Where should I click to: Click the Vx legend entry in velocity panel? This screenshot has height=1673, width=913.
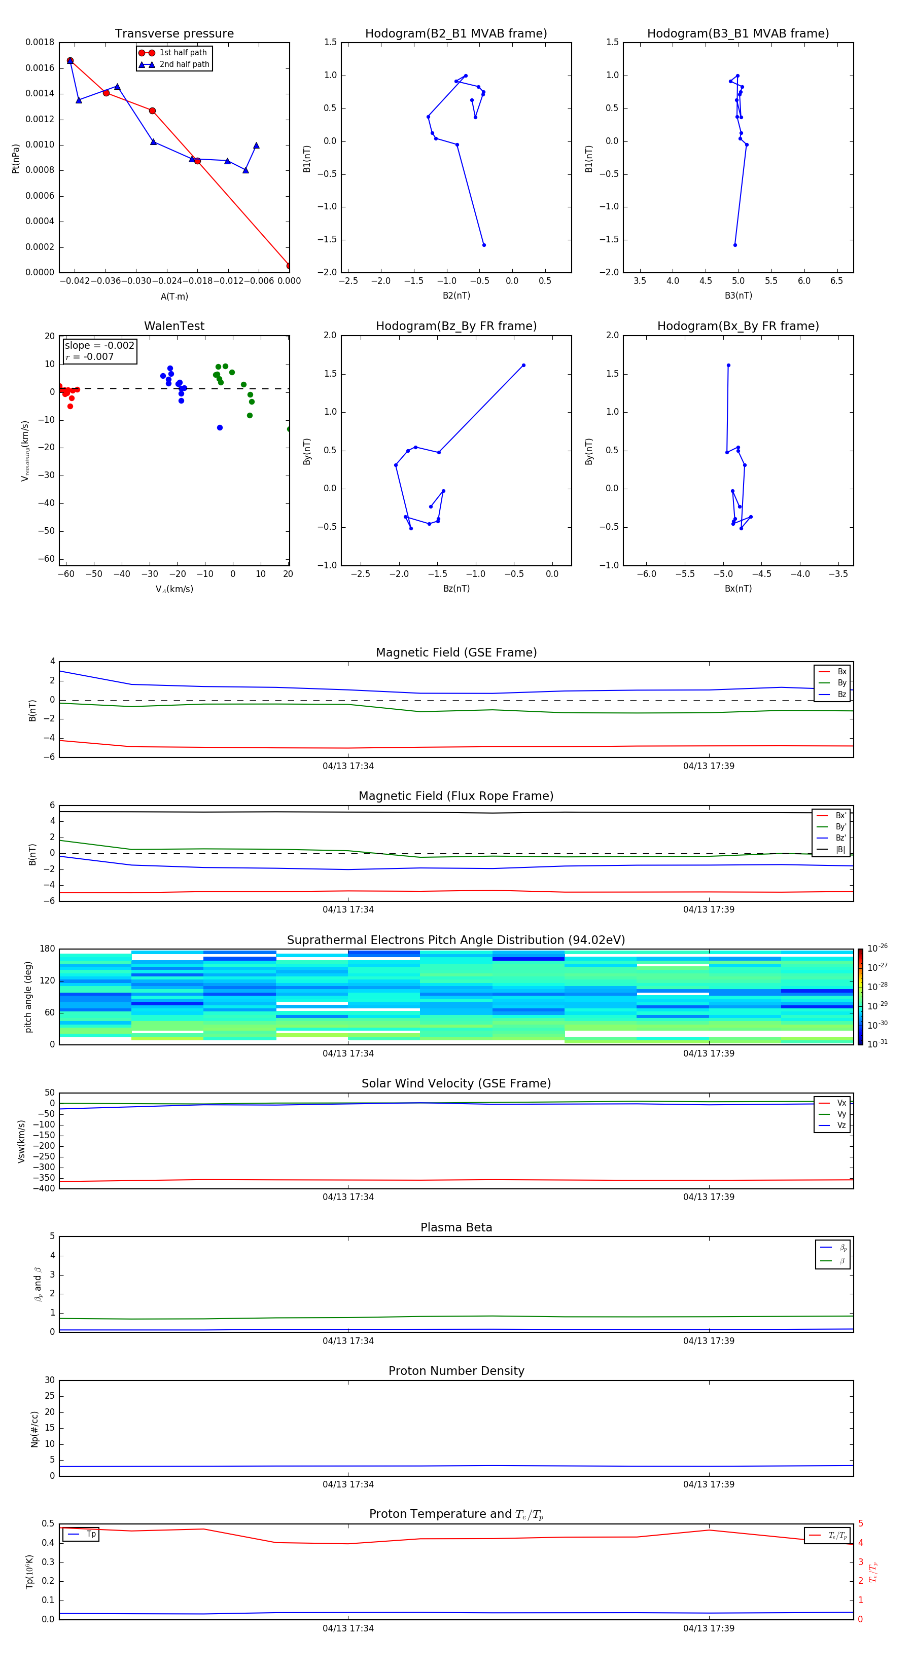point(832,1103)
